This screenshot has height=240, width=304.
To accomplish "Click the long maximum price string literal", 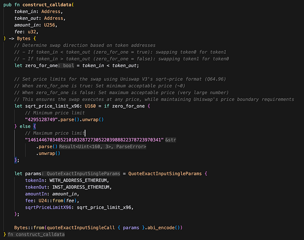I will pyautogui.click(x=94, y=140).
